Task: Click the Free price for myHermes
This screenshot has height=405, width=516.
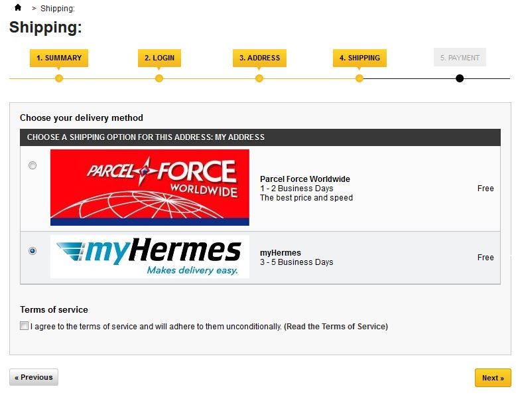Action: click(485, 258)
